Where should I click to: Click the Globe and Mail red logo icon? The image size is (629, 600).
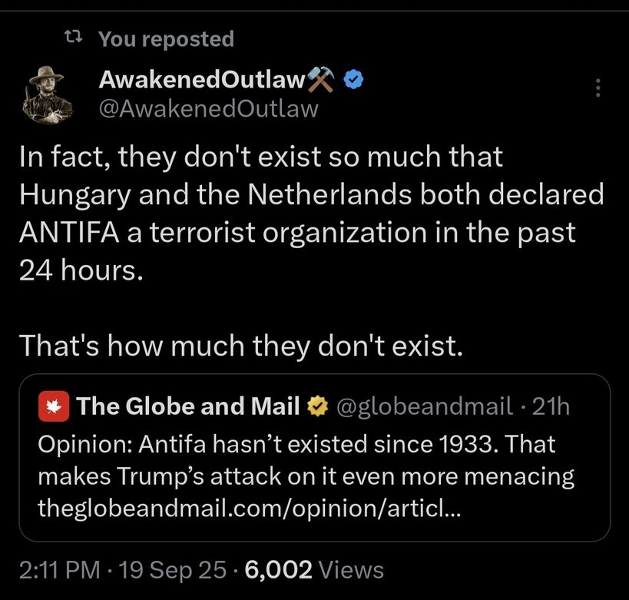click(x=54, y=406)
